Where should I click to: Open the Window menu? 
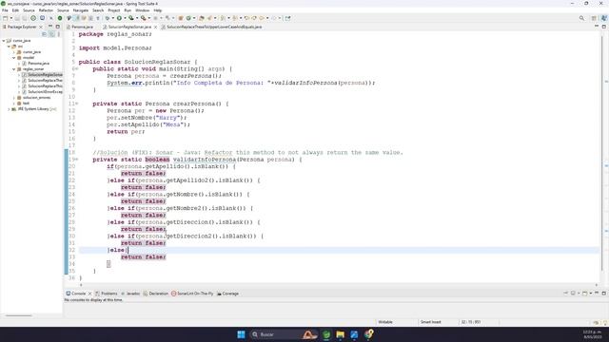[142, 10]
